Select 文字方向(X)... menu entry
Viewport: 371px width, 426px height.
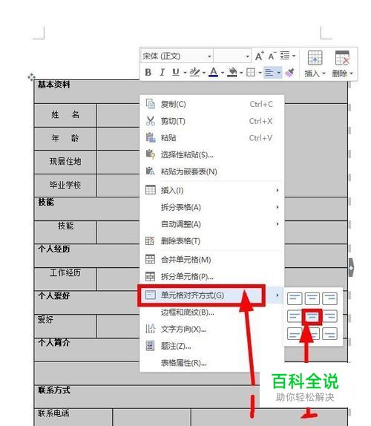[212, 329]
